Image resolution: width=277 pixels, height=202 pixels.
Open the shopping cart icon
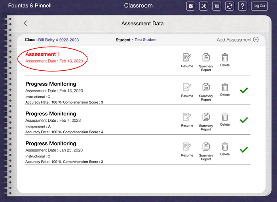216,6
